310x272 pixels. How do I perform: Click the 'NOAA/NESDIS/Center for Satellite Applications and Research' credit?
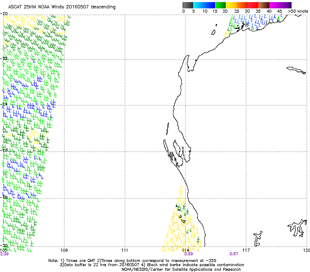(181, 269)
